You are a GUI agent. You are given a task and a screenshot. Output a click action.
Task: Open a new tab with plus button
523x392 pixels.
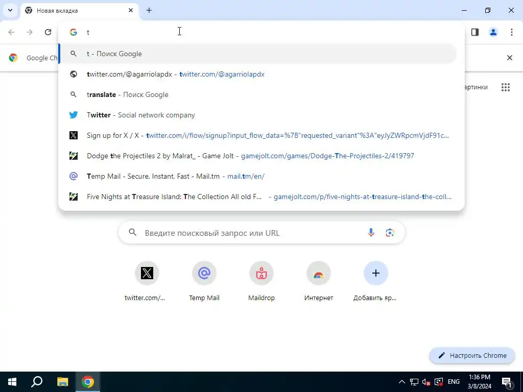tap(149, 10)
